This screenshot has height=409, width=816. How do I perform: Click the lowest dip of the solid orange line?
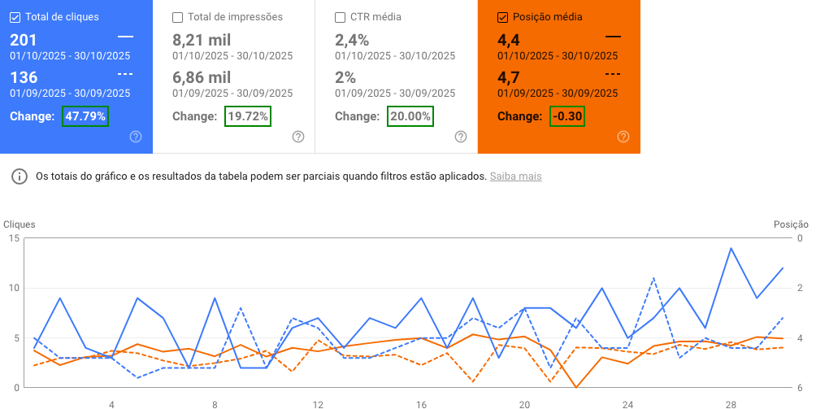(575, 387)
